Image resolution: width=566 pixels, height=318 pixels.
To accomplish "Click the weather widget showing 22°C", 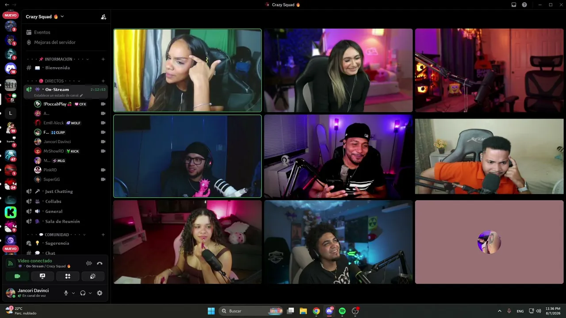I will (x=21, y=310).
